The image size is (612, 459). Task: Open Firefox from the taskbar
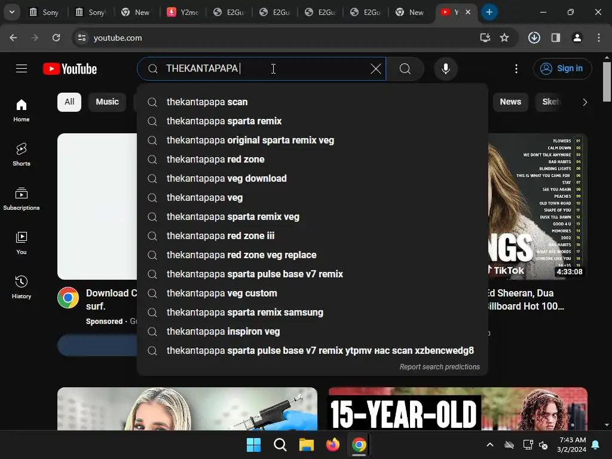(x=332, y=445)
